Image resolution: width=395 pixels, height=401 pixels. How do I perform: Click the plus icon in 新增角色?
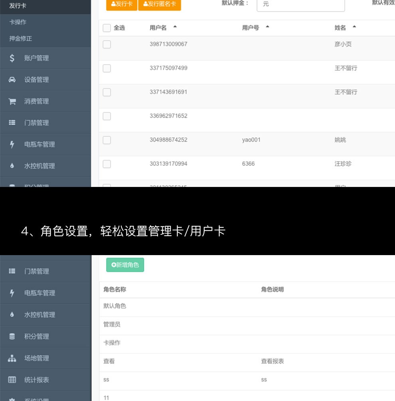pos(113,265)
